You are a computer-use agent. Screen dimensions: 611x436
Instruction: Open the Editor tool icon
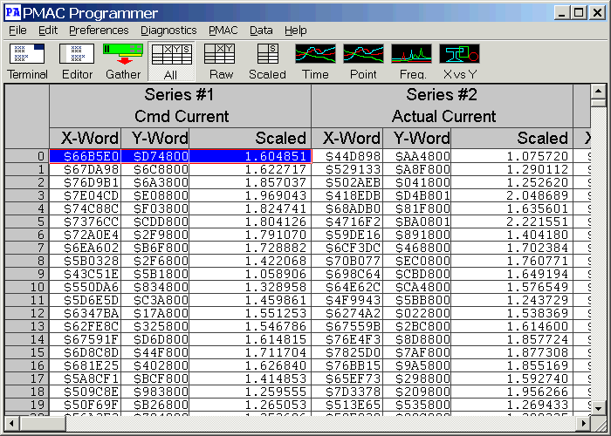(x=77, y=60)
